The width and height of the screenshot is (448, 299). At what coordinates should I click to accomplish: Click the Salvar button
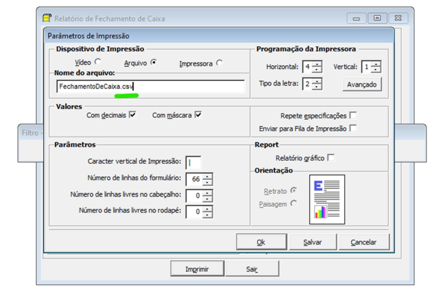tap(313, 242)
